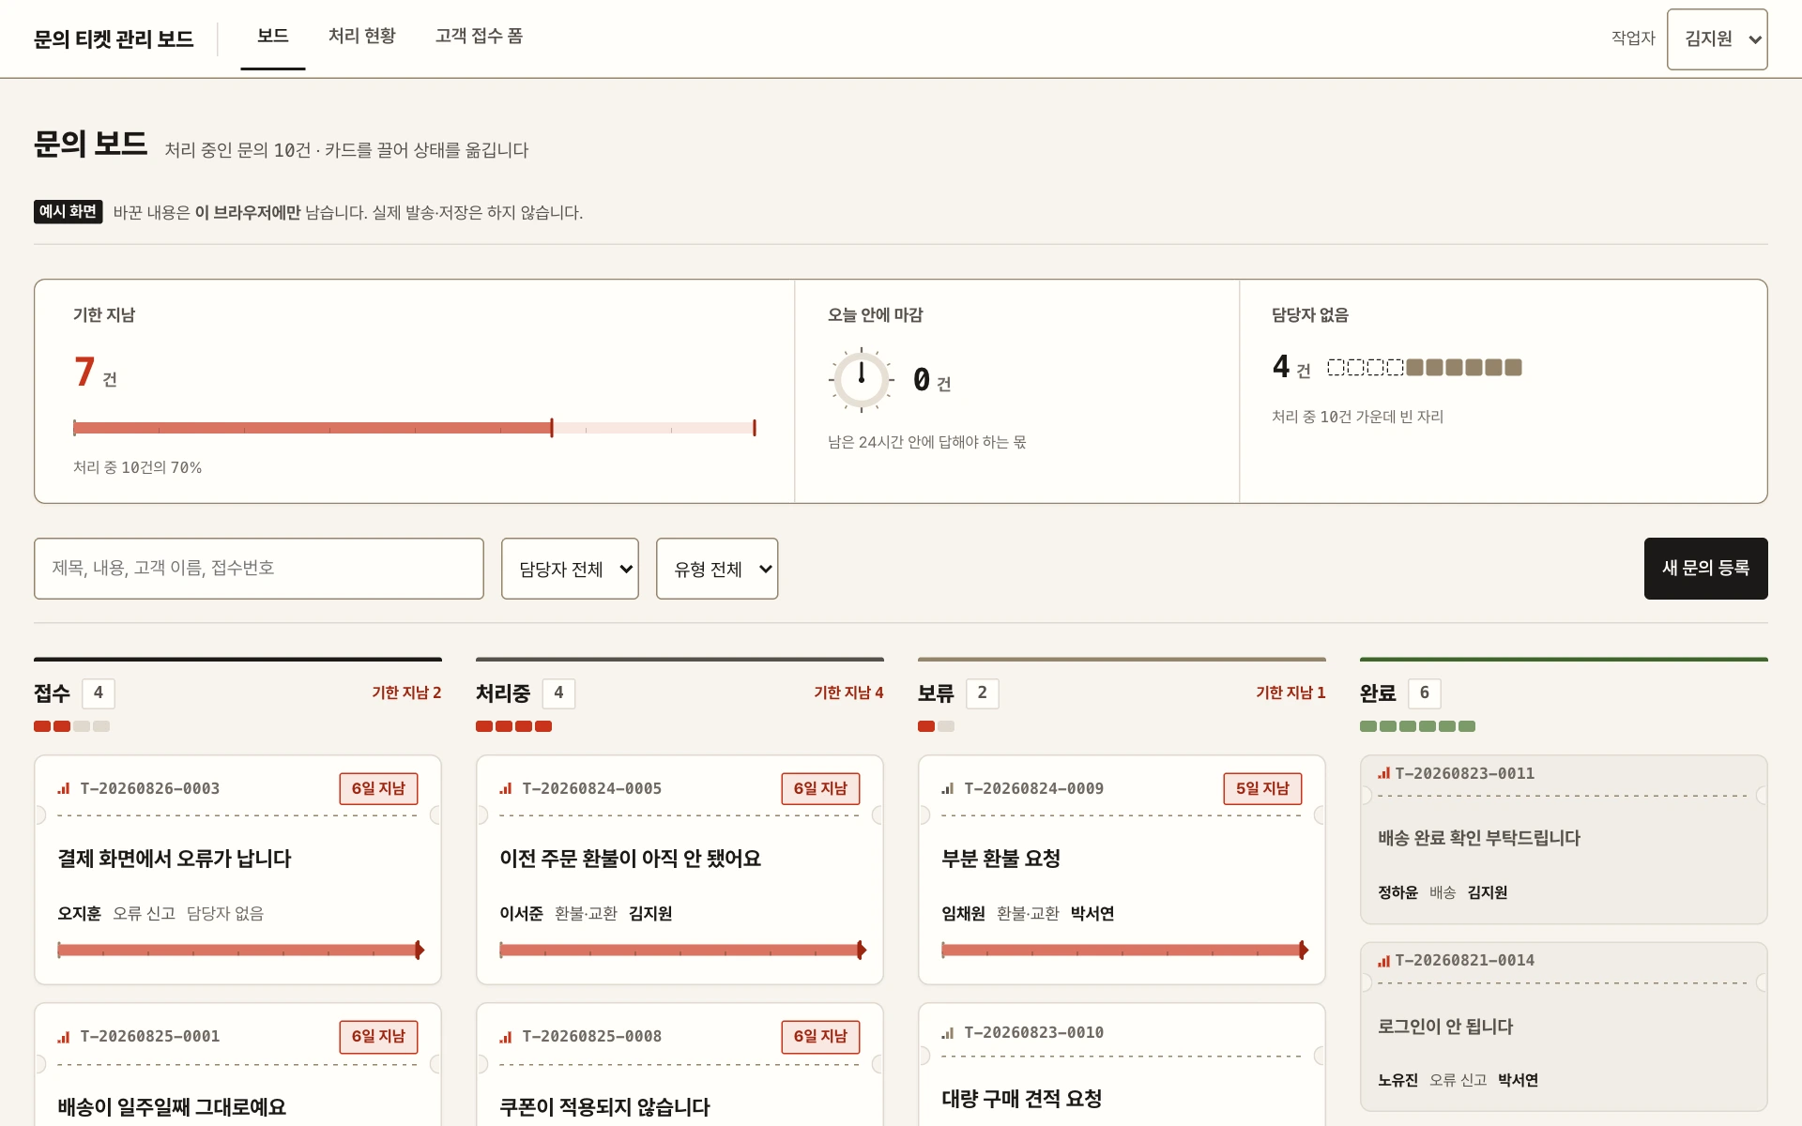Switch to the 처리 현황 tab

pos(362,37)
